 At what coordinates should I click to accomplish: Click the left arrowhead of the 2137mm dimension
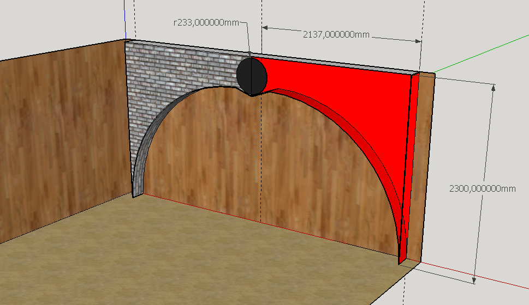(266, 27)
